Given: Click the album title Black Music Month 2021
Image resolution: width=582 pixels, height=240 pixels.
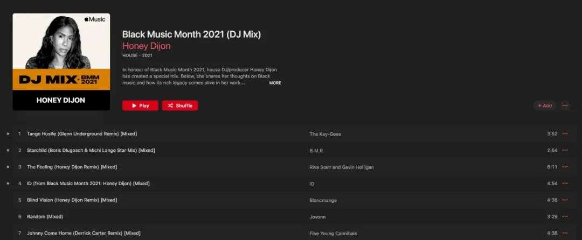Looking at the screenshot, I should coord(191,34).
